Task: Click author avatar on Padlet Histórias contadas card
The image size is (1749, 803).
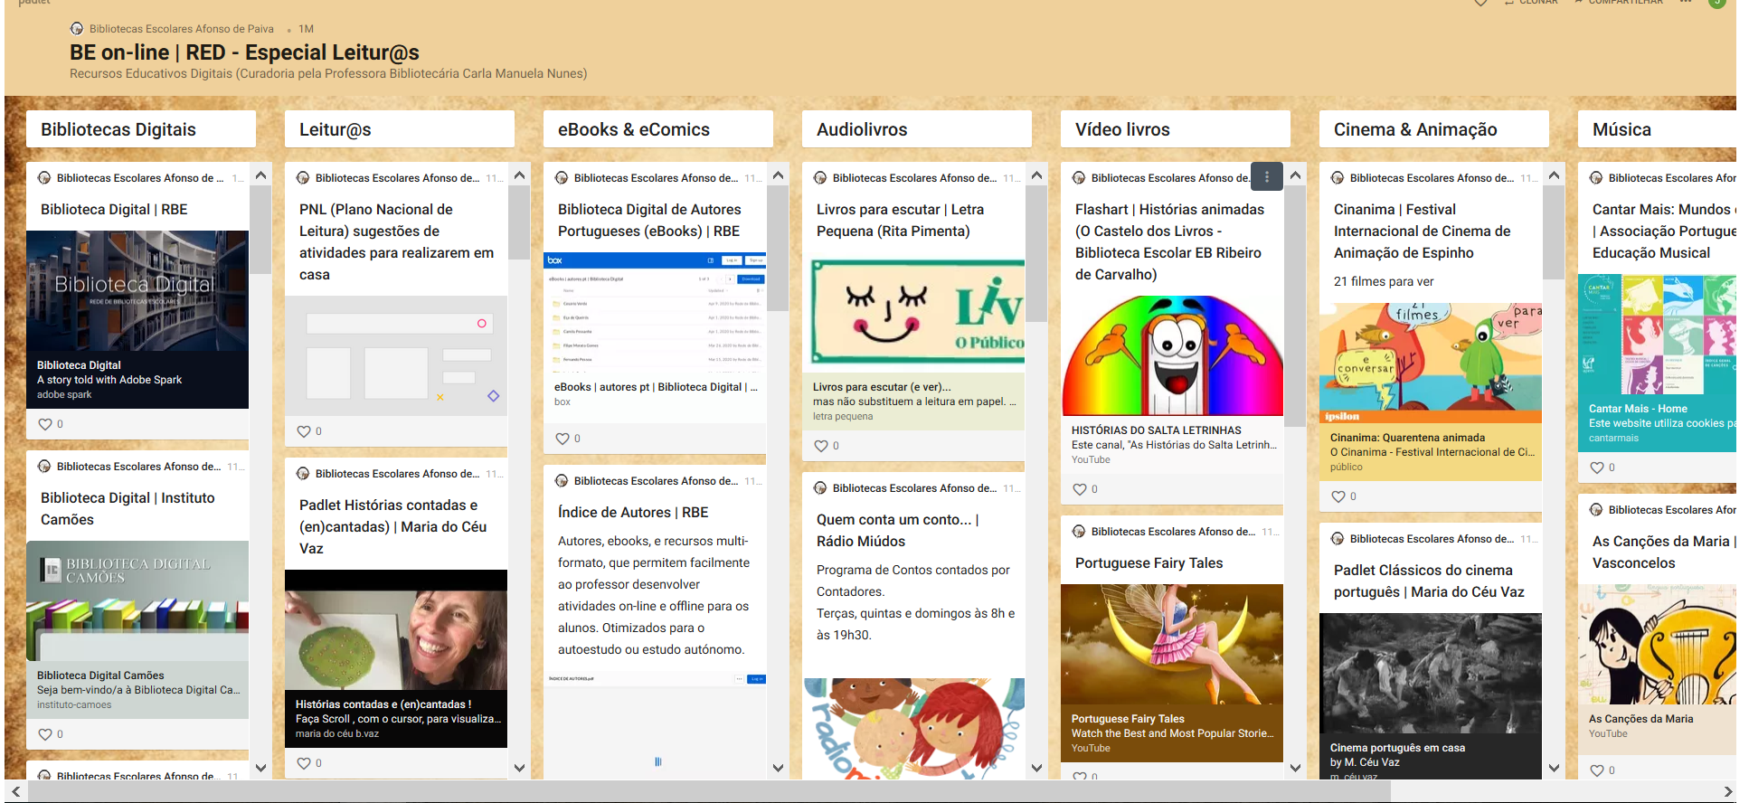Action: [x=303, y=474]
